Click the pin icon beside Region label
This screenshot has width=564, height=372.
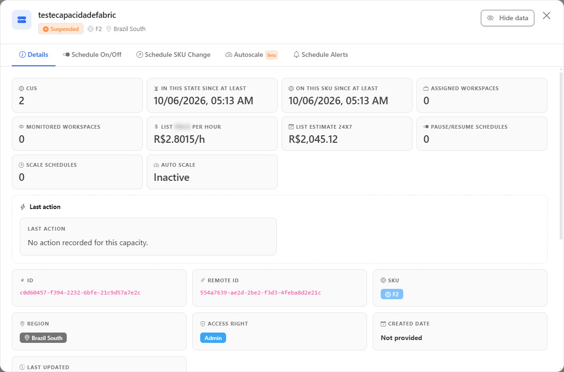pyautogui.click(x=22, y=324)
